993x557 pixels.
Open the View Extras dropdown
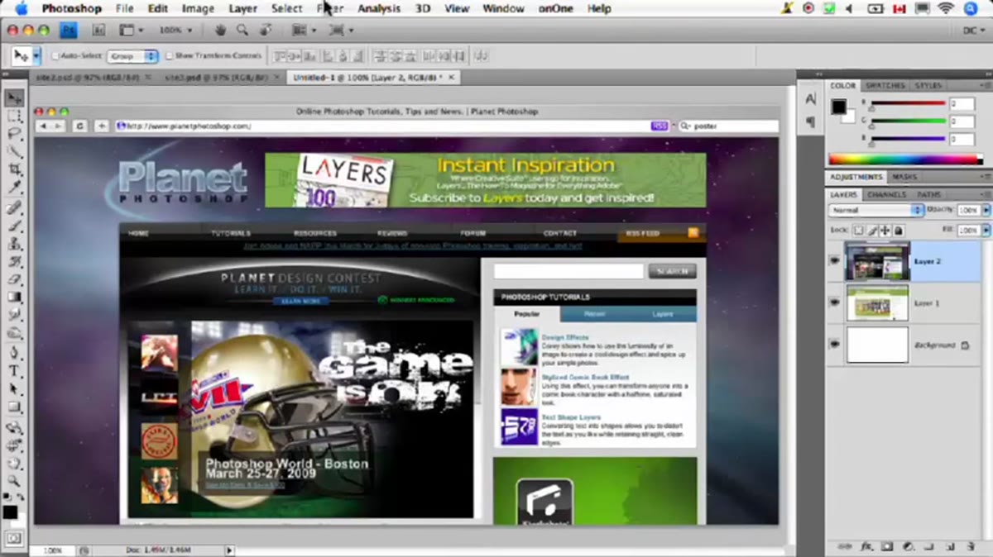131,30
